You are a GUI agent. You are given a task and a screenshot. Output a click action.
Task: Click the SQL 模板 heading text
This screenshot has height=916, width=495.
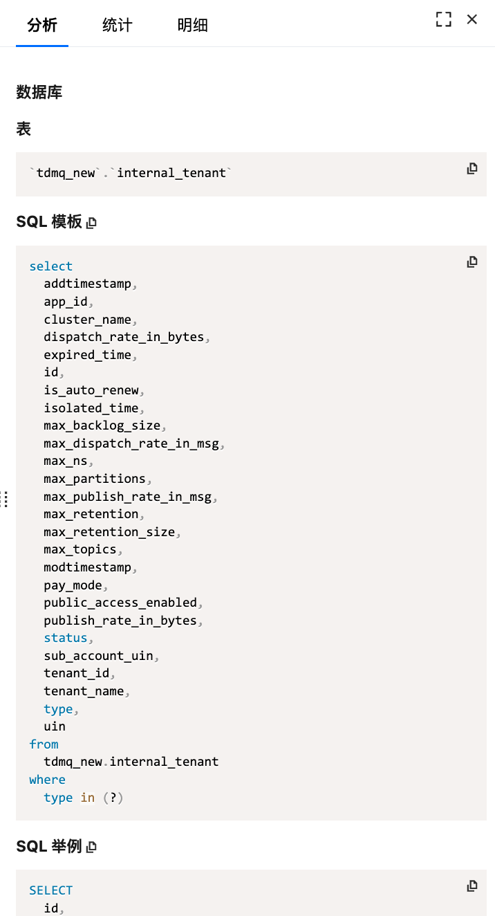[x=49, y=222]
